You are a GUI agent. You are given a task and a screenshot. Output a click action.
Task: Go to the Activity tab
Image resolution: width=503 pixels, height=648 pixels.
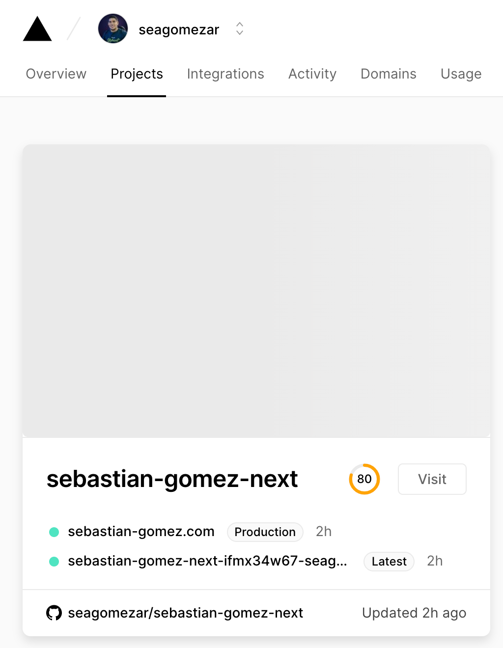point(312,74)
